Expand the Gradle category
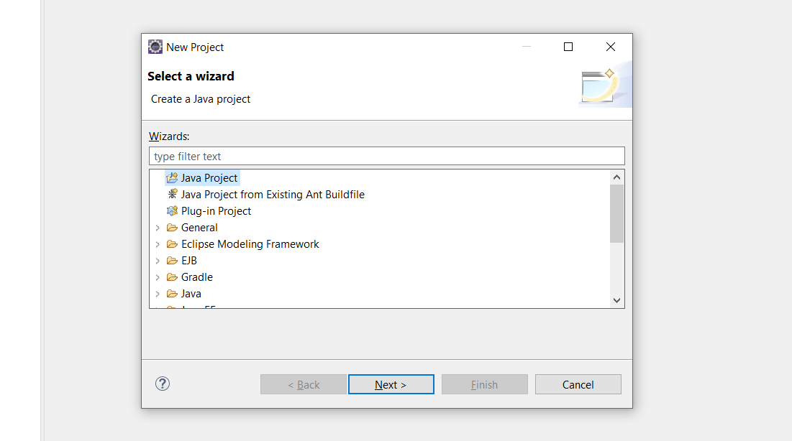The width and height of the screenshot is (792, 441). 158,277
